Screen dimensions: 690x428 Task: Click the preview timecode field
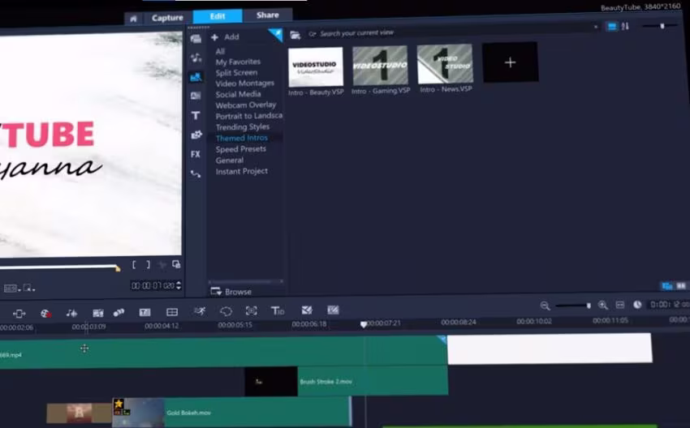[x=153, y=285]
